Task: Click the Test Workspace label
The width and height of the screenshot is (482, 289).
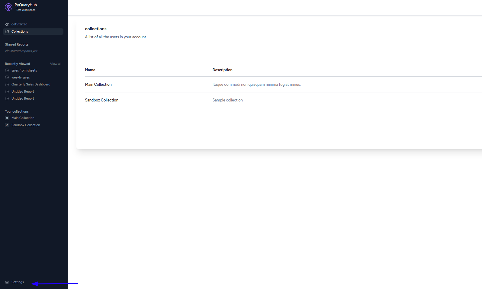Action: (x=26, y=10)
